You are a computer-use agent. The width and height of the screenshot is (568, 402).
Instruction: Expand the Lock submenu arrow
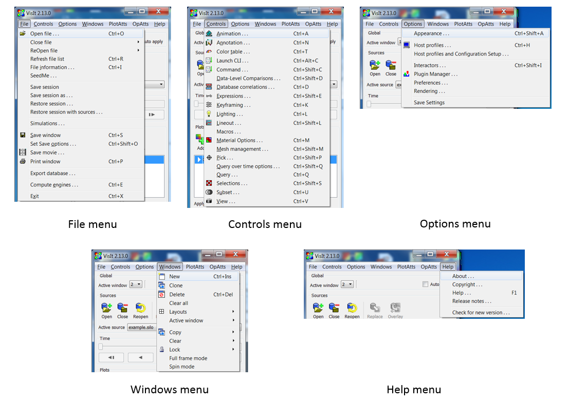pos(233,349)
